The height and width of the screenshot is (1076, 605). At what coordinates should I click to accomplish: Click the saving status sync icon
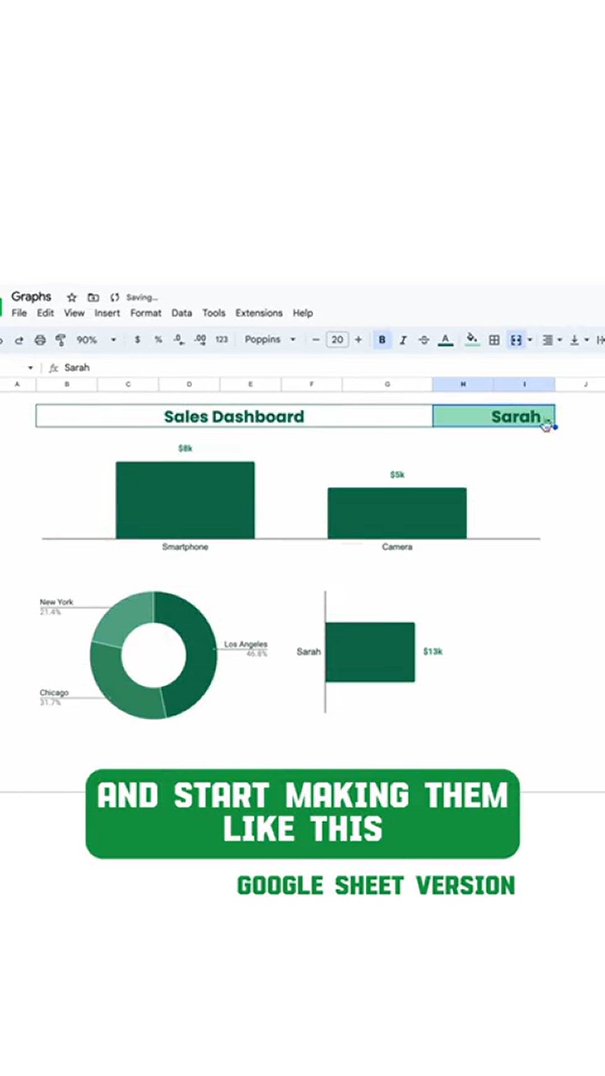tap(115, 298)
